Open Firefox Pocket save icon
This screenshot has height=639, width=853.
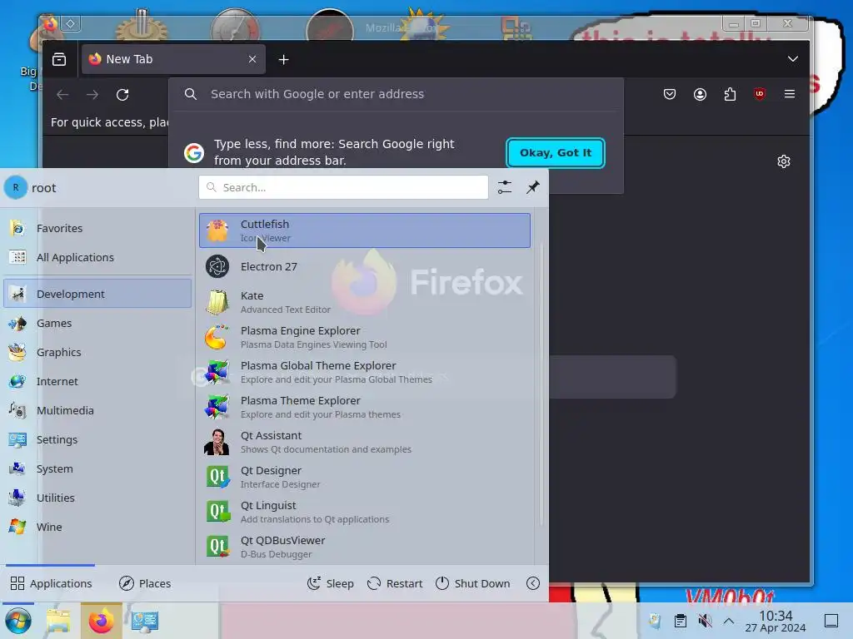(x=670, y=94)
